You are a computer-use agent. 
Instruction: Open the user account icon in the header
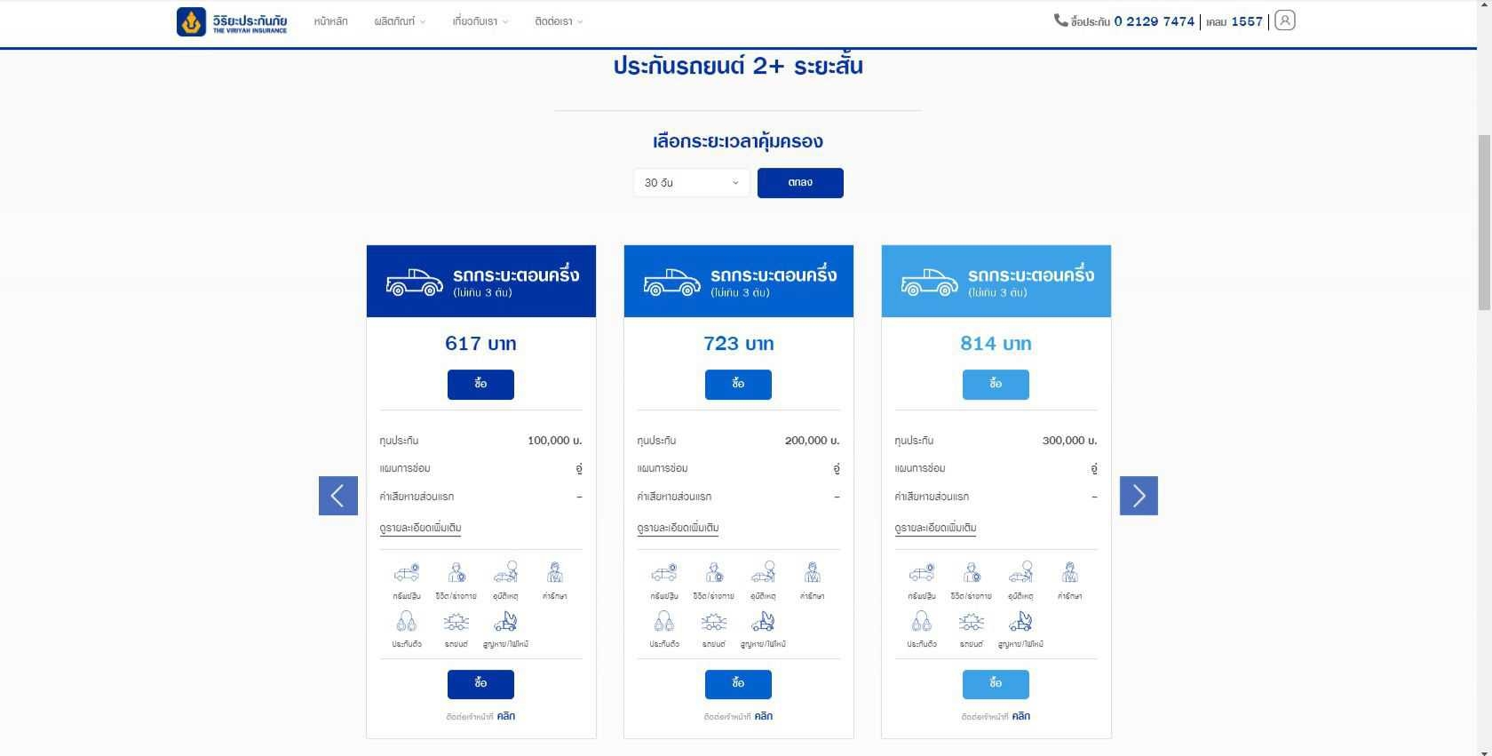(1284, 20)
